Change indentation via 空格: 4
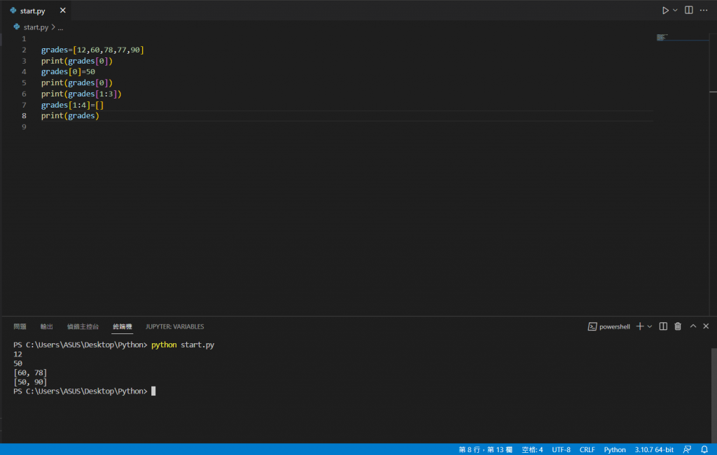Screen dimensions: 717x455 [x=532, y=449]
